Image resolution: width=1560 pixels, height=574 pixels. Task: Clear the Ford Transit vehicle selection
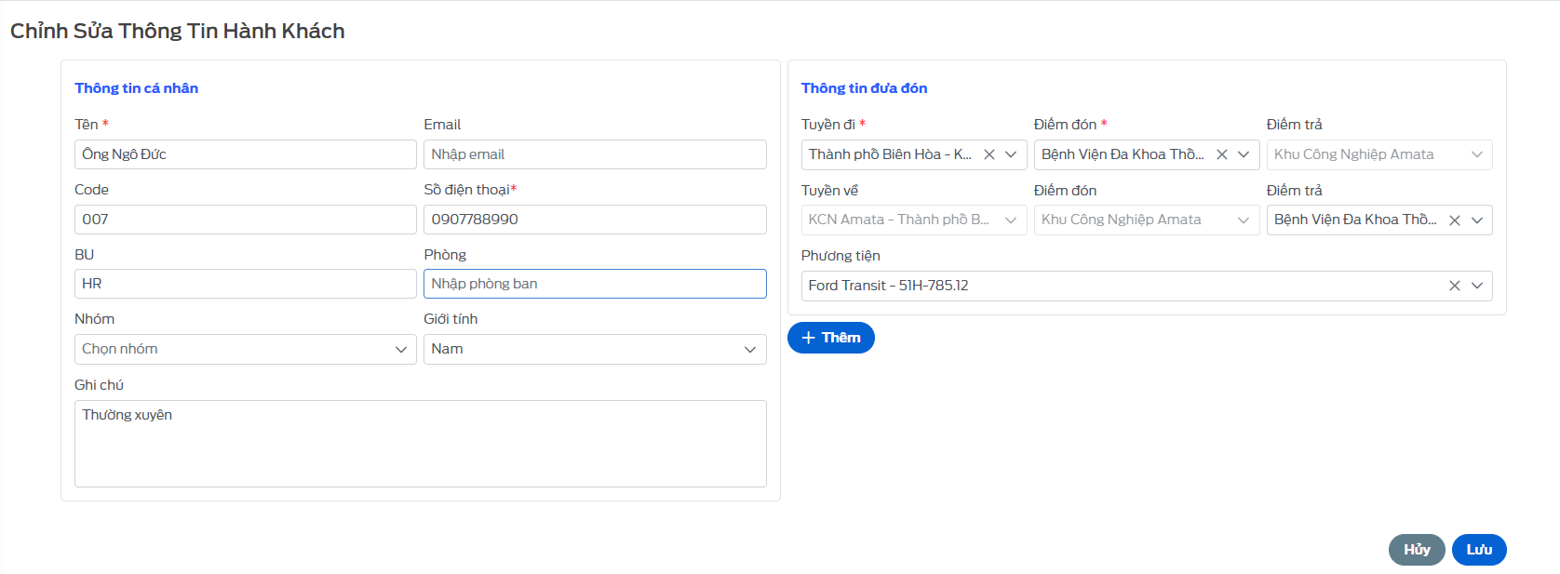(1455, 286)
